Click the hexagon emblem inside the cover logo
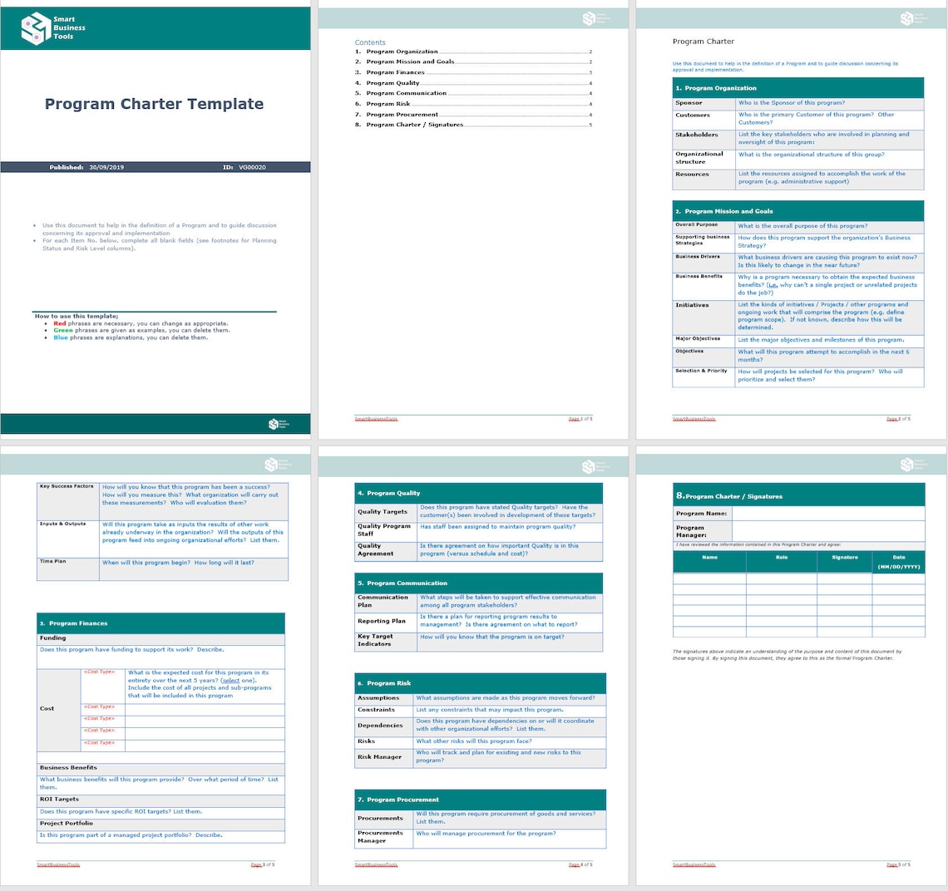Viewport: 948px width, 891px height. click(34, 28)
